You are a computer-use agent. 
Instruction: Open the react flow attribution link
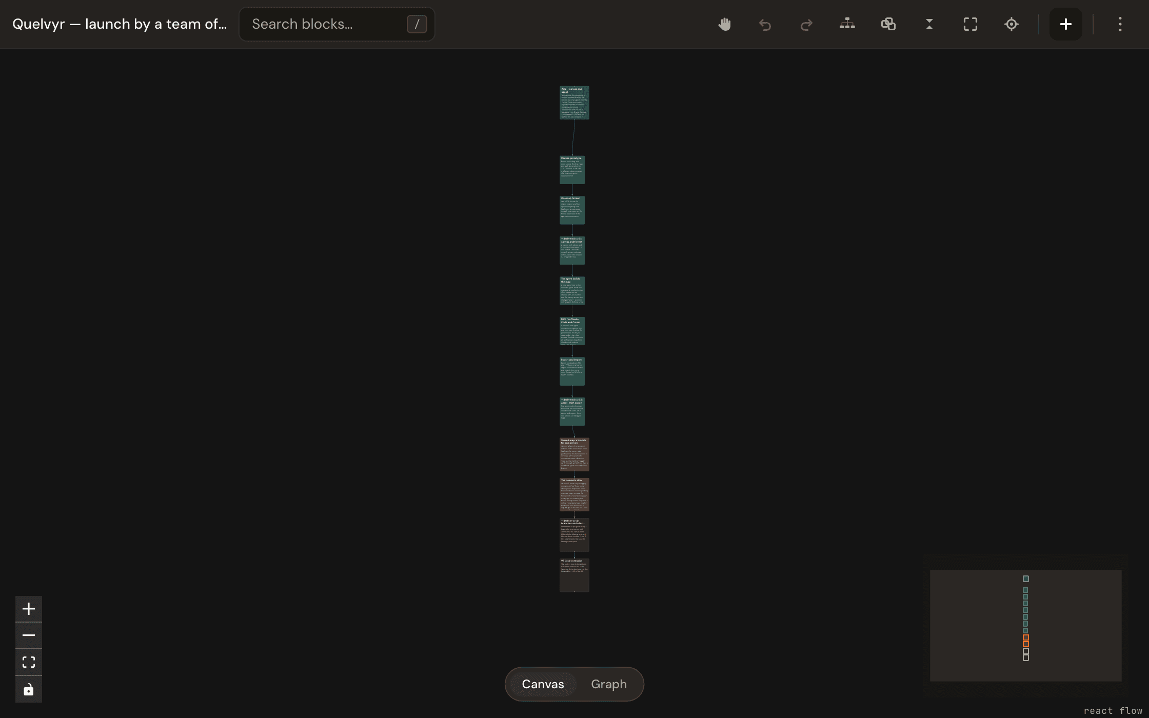coord(1113,710)
